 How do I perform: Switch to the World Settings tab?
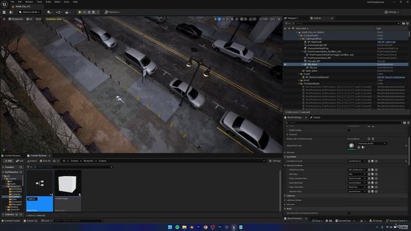(294, 117)
